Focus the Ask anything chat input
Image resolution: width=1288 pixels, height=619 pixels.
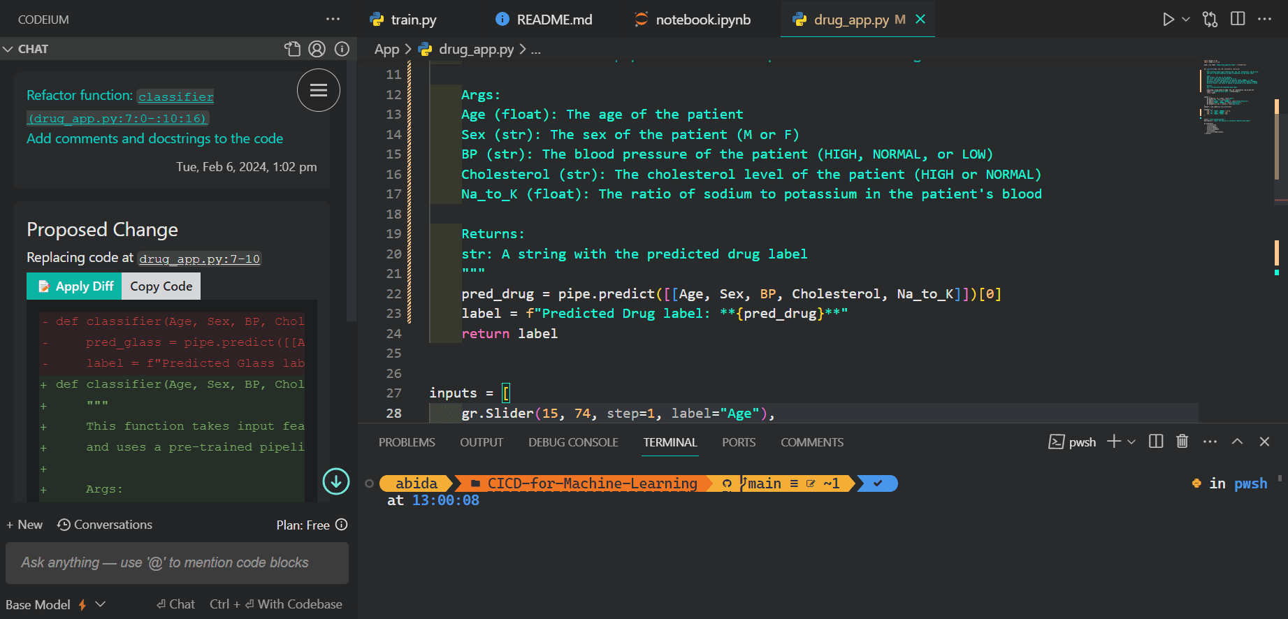(177, 563)
